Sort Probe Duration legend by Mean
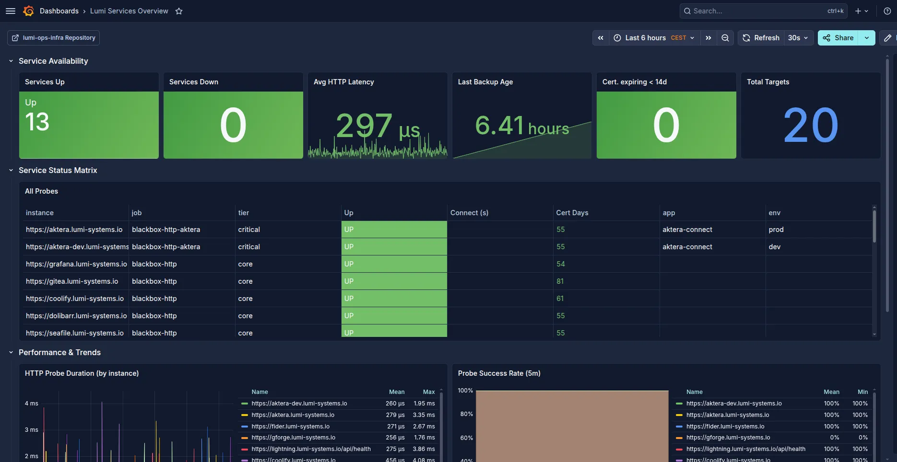The width and height of the screenshot is (897, 462). (397, 392)
